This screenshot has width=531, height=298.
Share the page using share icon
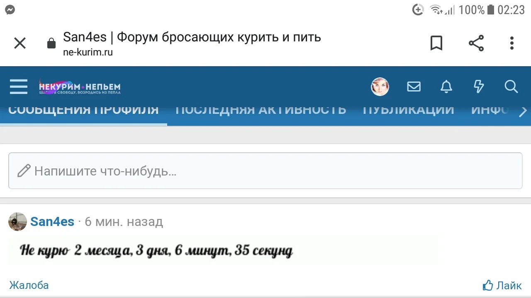(476, 43)
